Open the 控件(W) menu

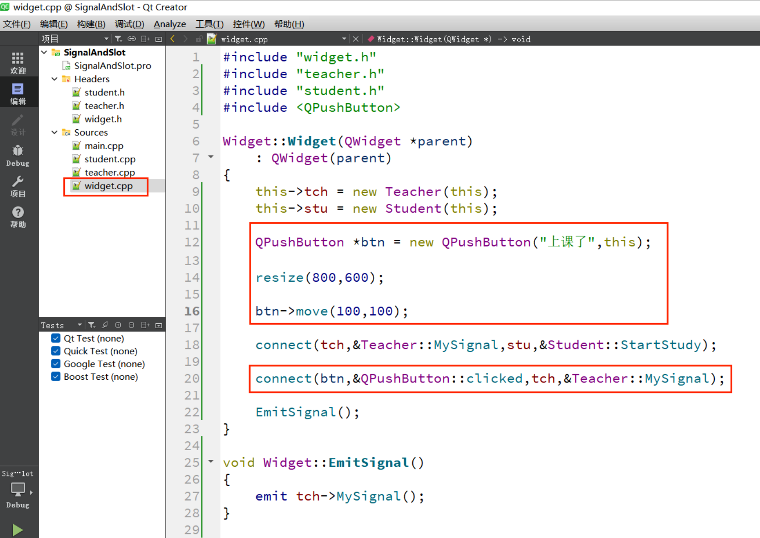[x=249, y=24]
